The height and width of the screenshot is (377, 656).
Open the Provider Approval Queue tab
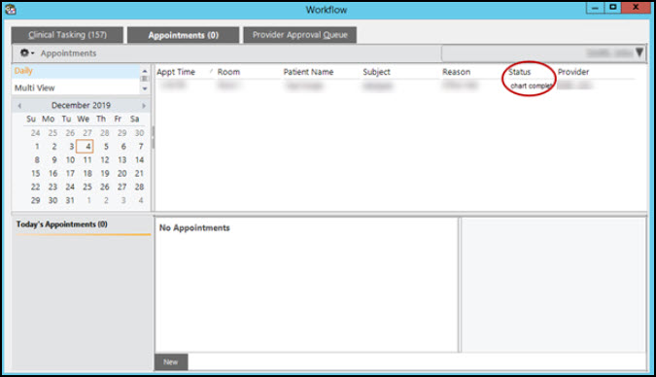pos(300,35)
